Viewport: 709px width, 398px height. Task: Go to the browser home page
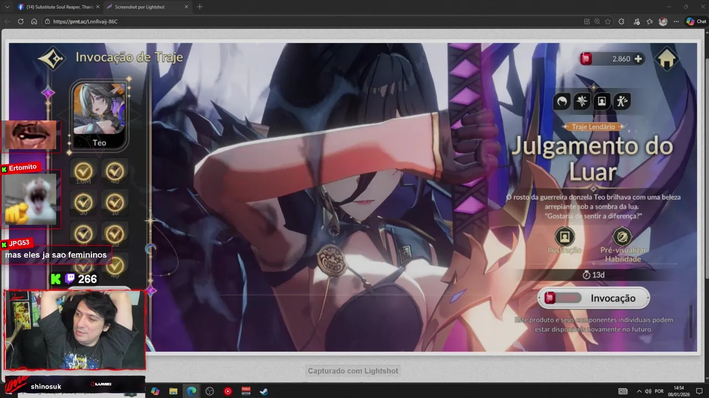[x=34, y=22]
